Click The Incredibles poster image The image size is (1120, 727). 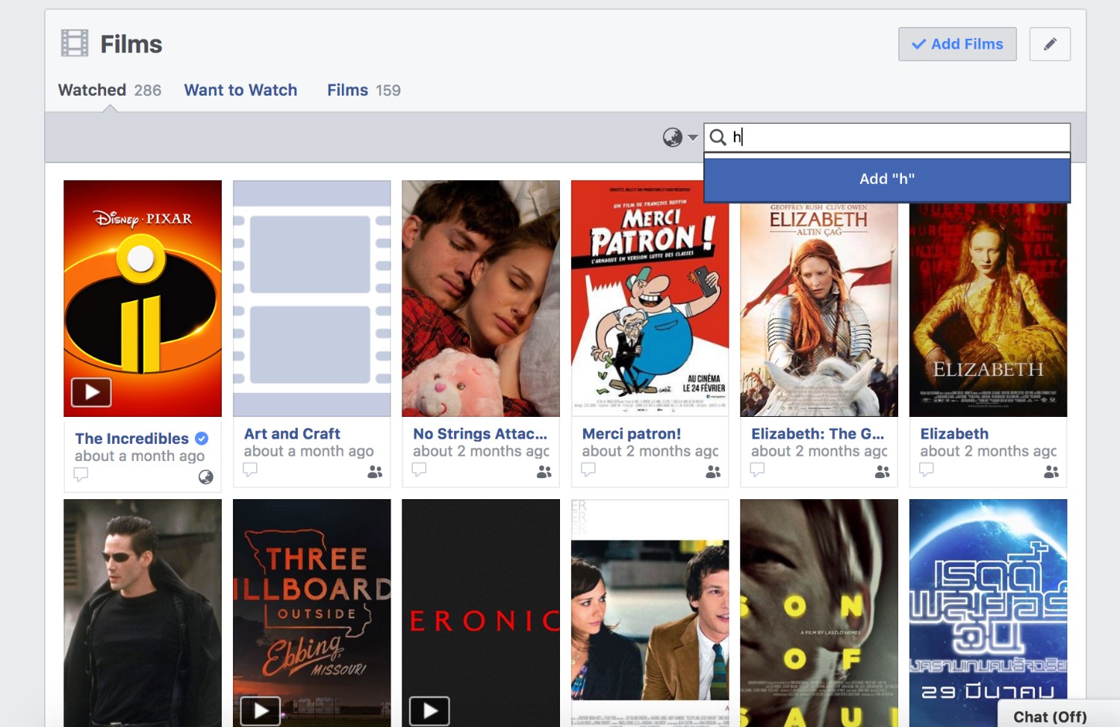143,298
